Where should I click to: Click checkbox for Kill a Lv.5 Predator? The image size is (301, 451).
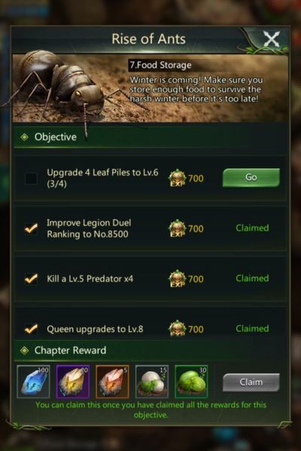[x=31, y=279]
